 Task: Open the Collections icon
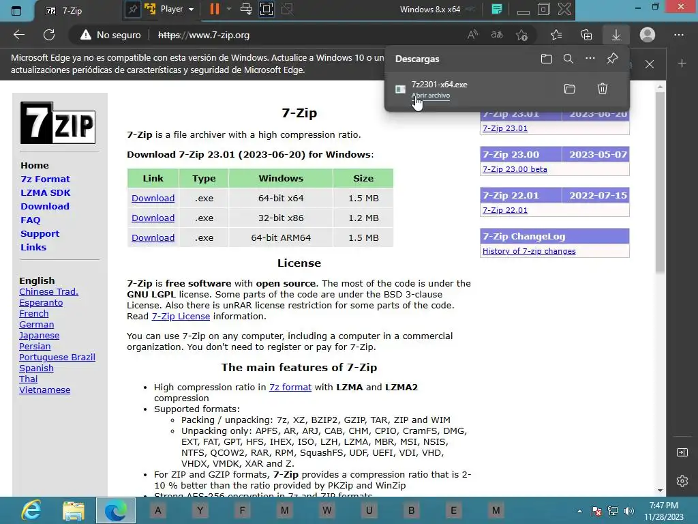[x=586, y=35]
